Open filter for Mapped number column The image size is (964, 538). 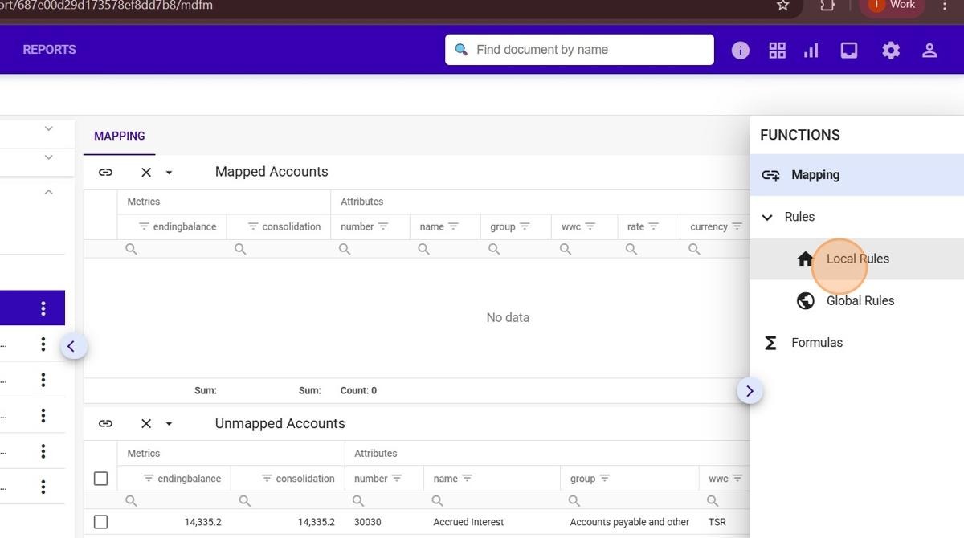pos(383,226)
